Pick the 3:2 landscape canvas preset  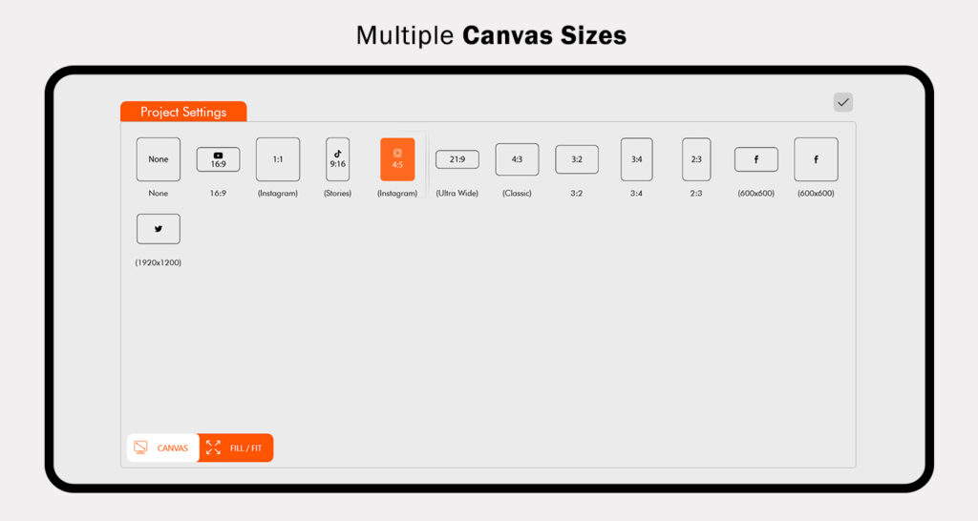577,159
